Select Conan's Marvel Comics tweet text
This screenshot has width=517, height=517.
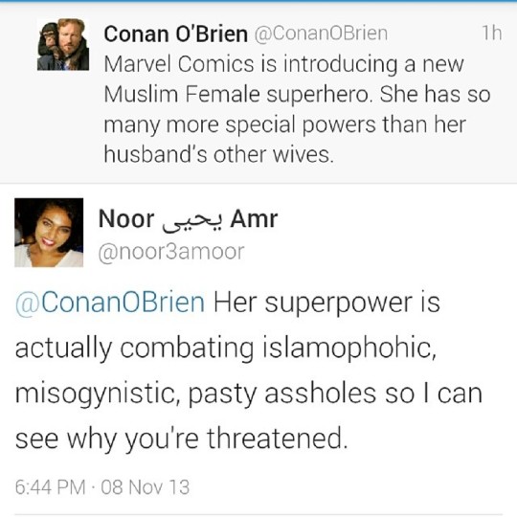(297, 109)
